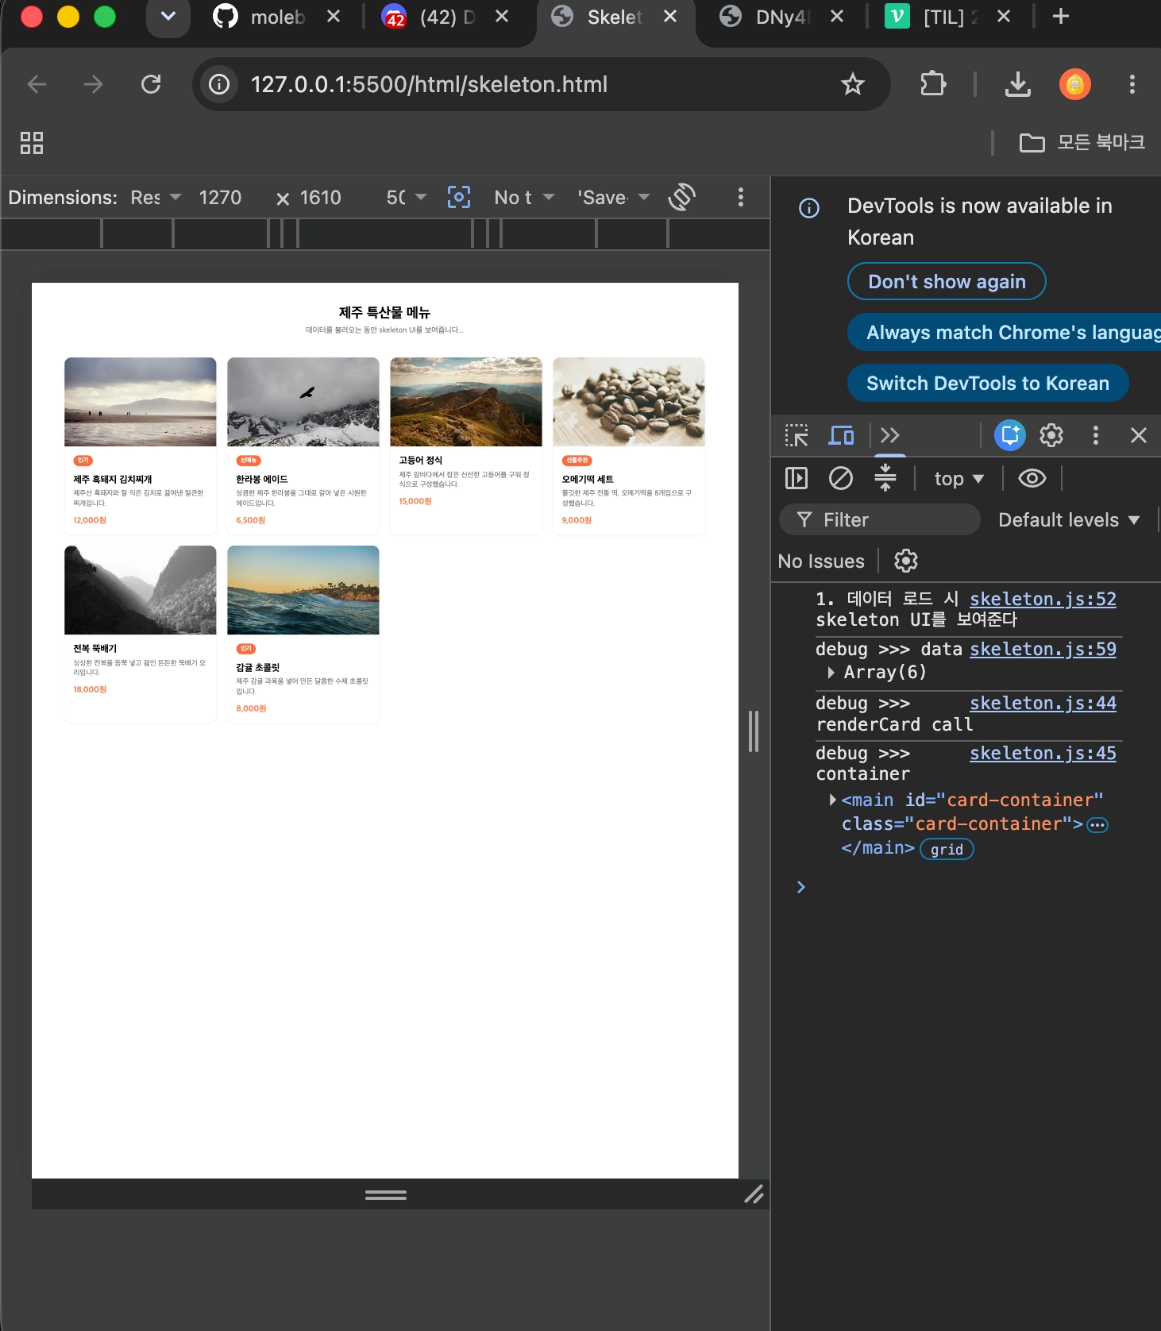Expand the main card-container element

[832, 800]
